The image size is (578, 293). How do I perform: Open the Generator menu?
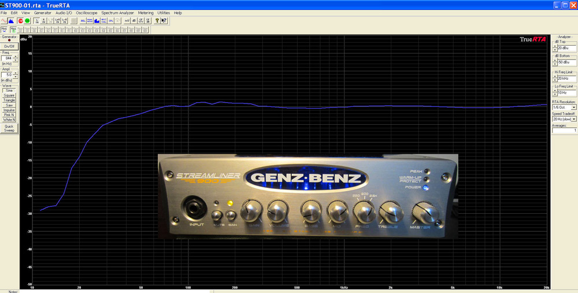point(43,13)
